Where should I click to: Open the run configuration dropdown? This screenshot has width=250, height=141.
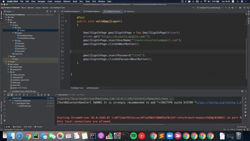tap(210, 8)
